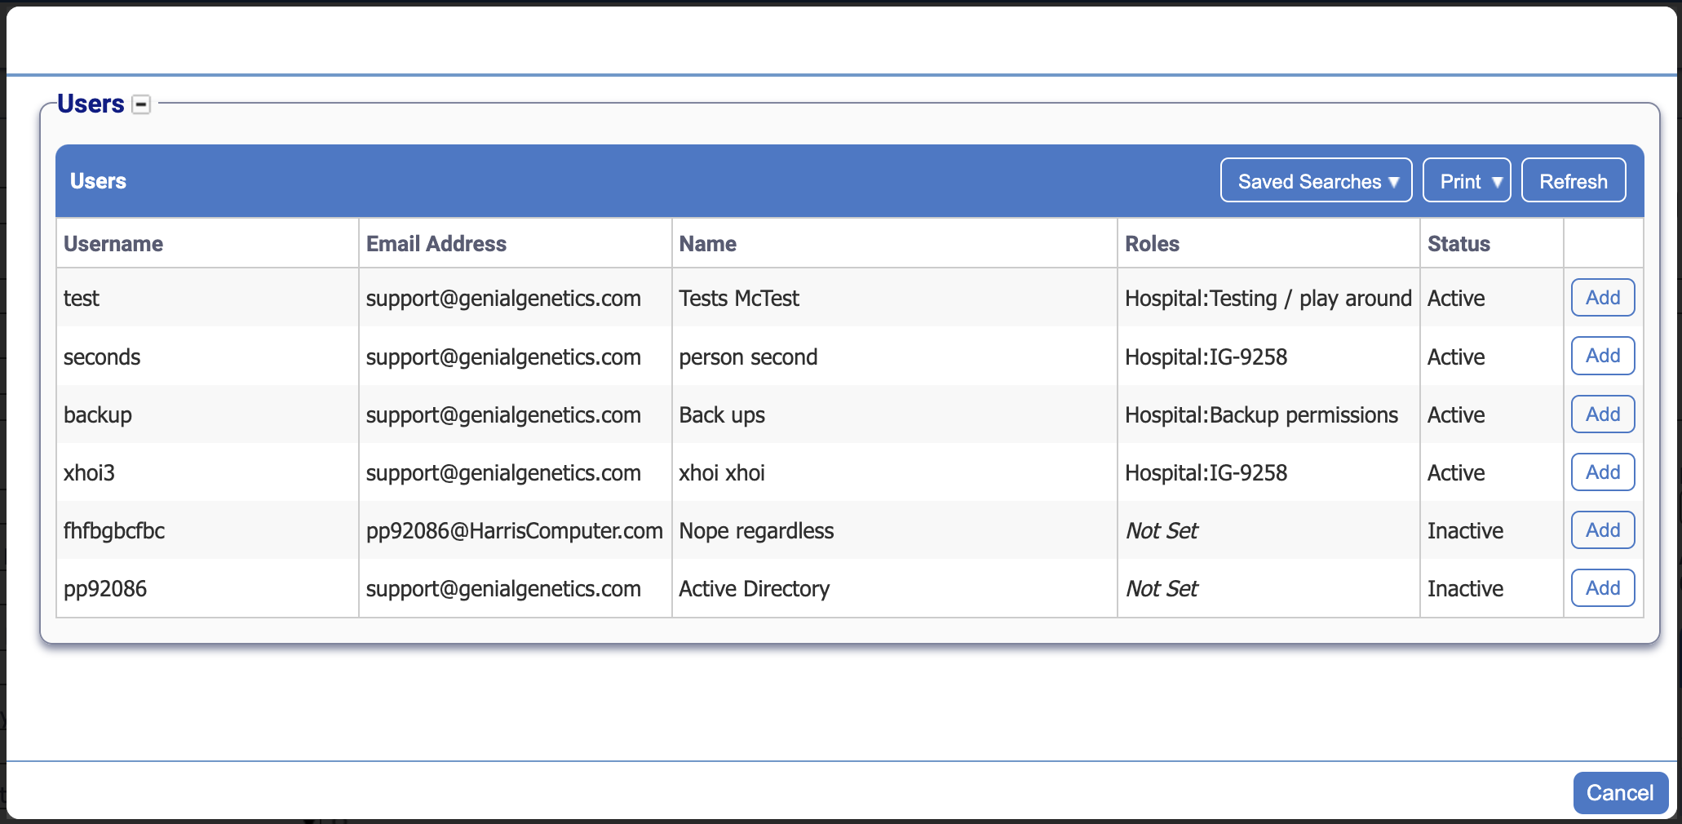Add the backup user
Image resolution: width=1682 pixels, height=824 pixels.
point(1601,414)
